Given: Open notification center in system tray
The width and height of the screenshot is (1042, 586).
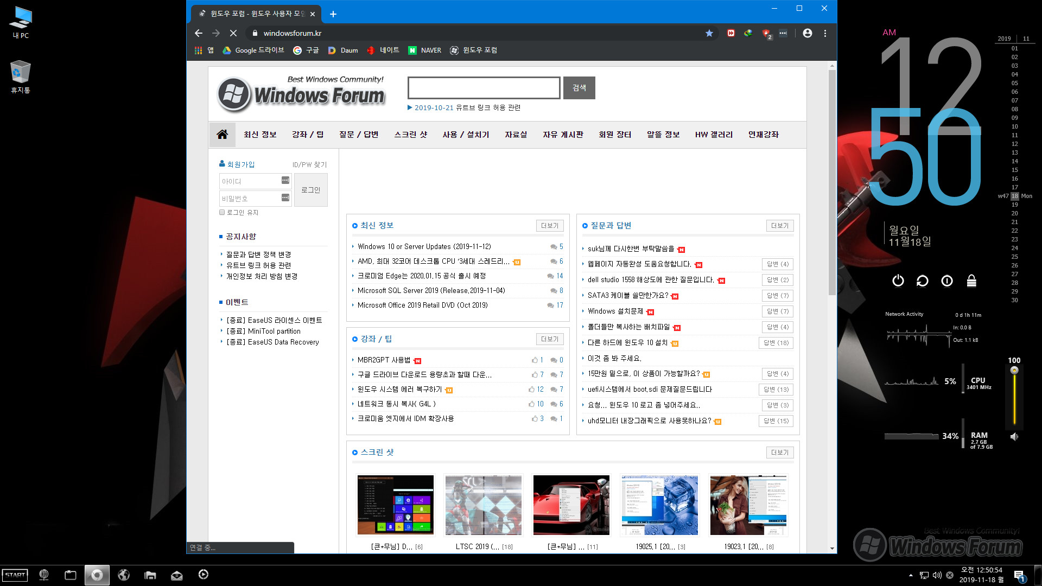Looking at the screenshot, I should tap(1019, 576).
